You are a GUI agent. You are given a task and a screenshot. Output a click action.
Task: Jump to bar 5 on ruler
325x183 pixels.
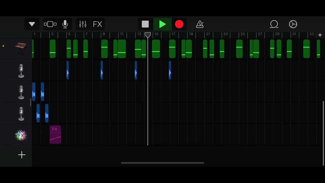[x=69, y=34]
